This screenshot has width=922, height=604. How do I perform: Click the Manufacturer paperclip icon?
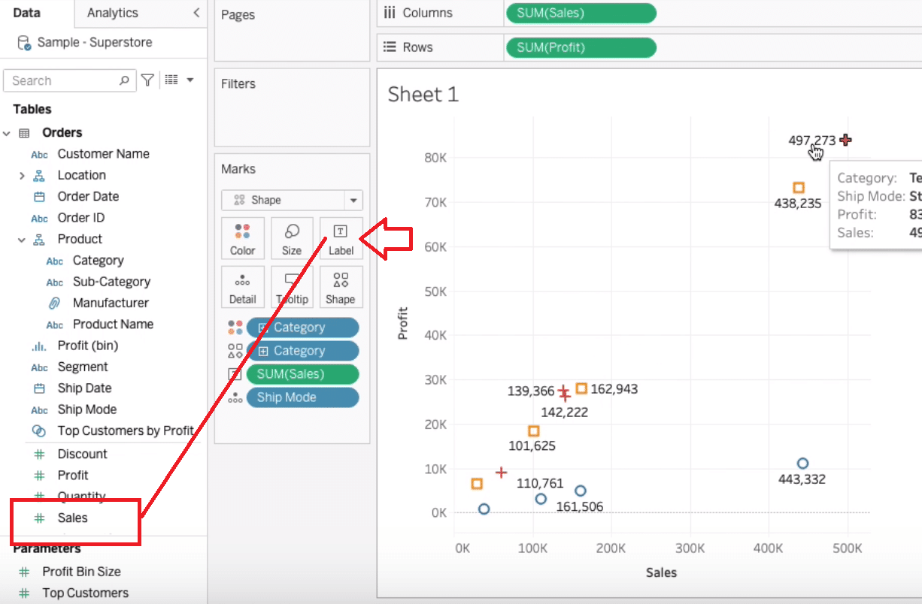coord(54,304)
